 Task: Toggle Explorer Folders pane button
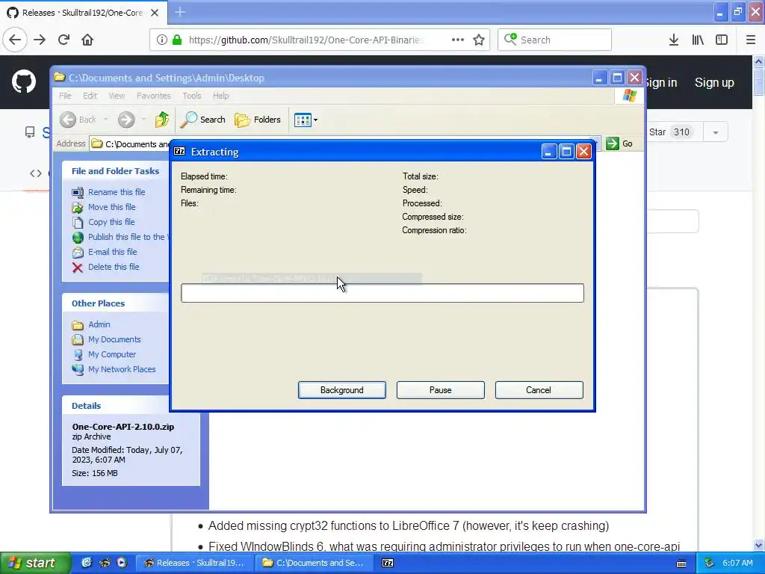click(x=258, y=119)
